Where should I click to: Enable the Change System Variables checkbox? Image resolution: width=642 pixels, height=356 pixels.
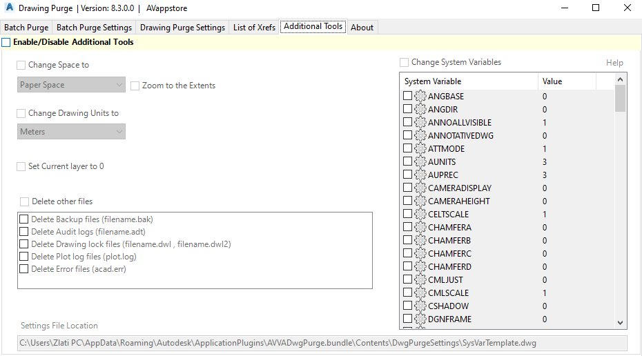tap(404, 62)
